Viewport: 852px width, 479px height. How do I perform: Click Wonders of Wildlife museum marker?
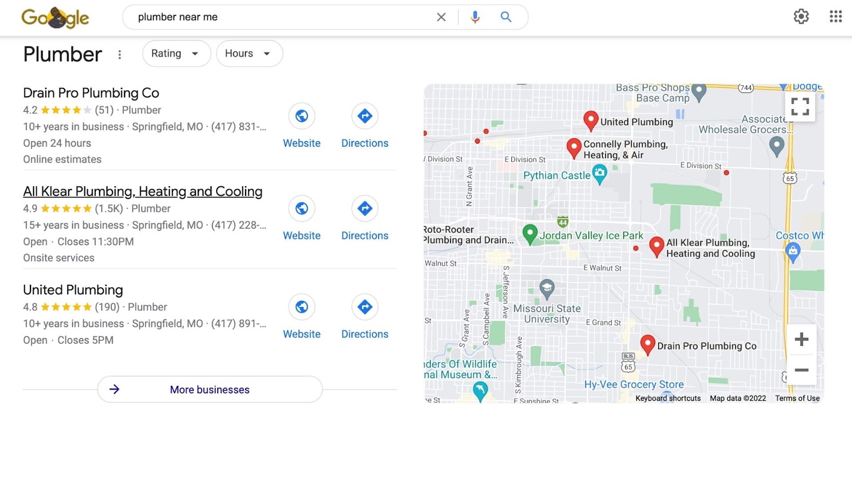480,392
